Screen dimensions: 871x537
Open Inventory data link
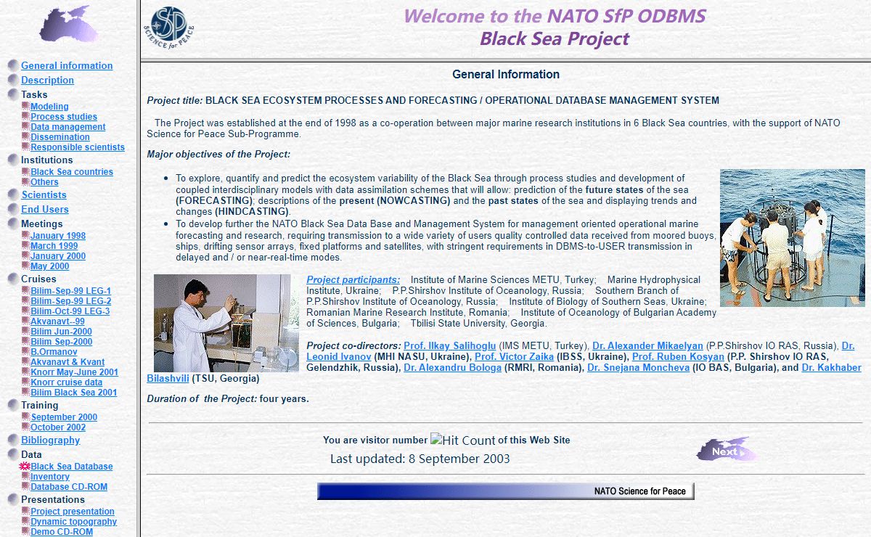[x=50, y=477]
